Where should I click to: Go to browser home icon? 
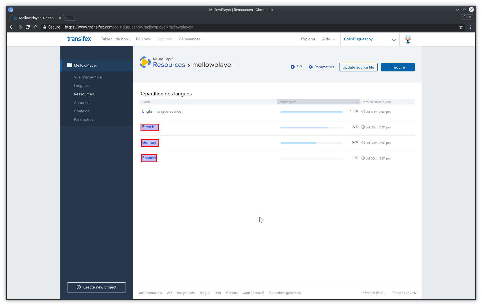(x=36, y=27)
